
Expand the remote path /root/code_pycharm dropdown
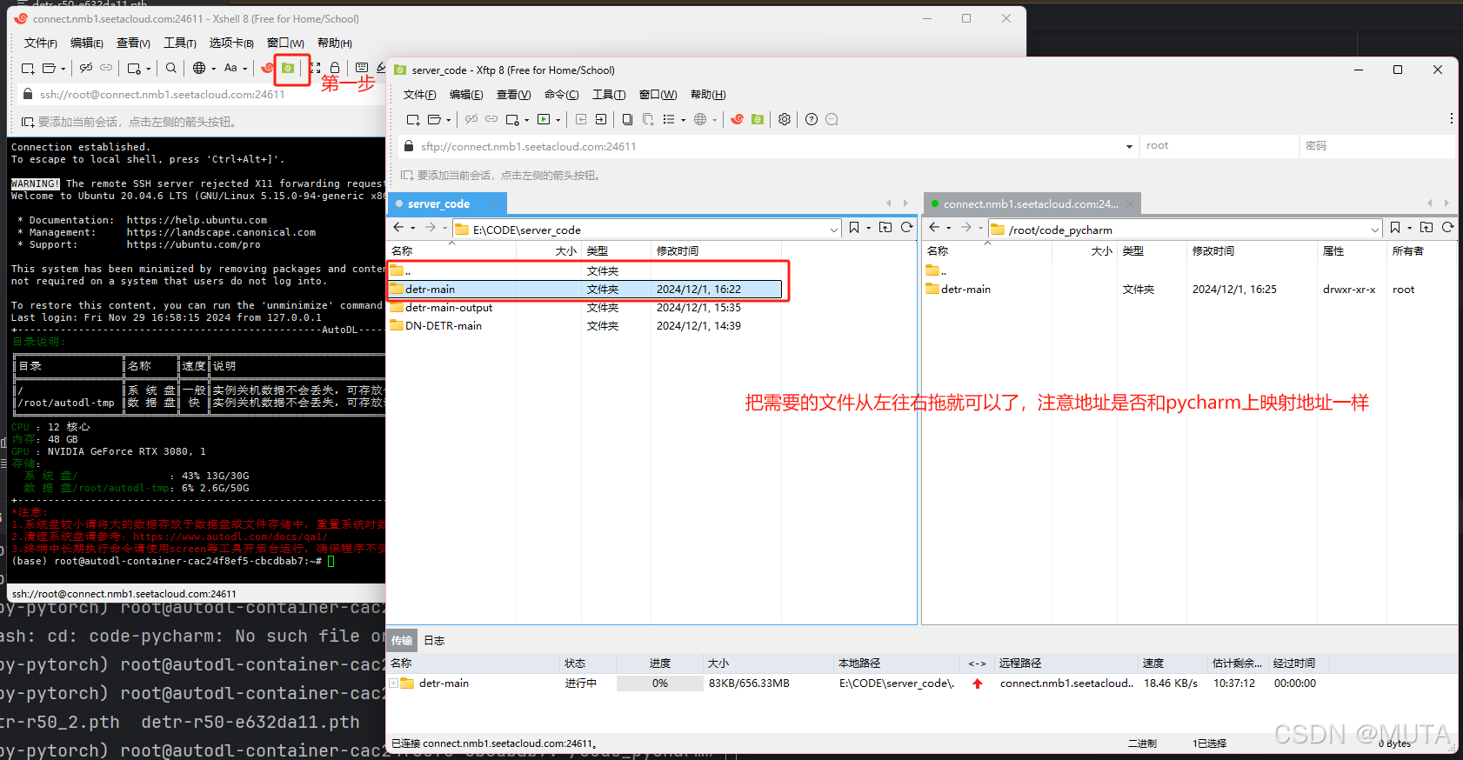[1375, 230]
